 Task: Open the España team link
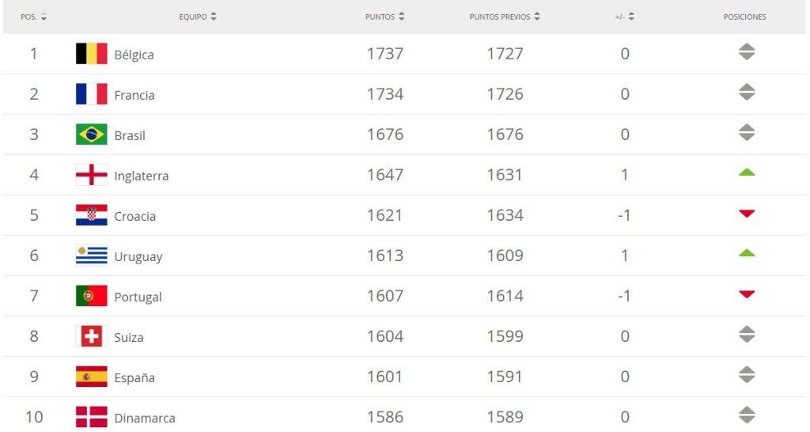(134, 377)
